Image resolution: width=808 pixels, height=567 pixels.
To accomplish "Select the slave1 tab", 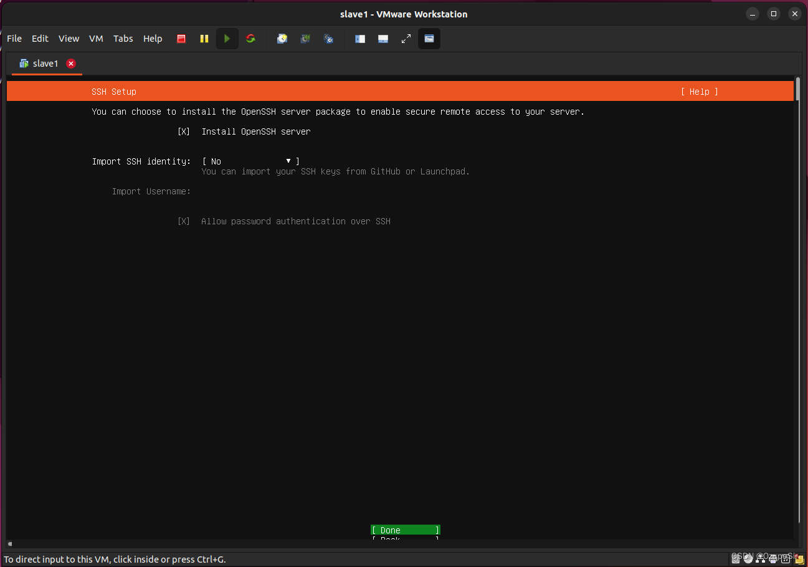I will pos(47,64).
